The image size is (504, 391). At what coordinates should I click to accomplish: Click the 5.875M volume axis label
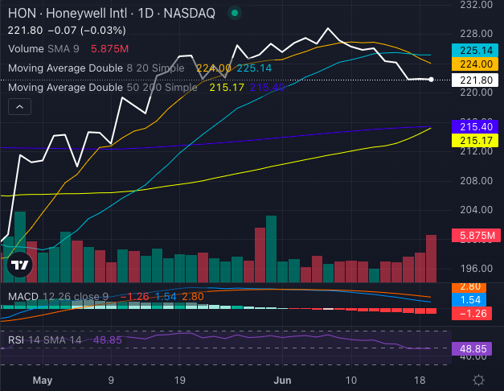pyautogui.click(x=476, y=236)
